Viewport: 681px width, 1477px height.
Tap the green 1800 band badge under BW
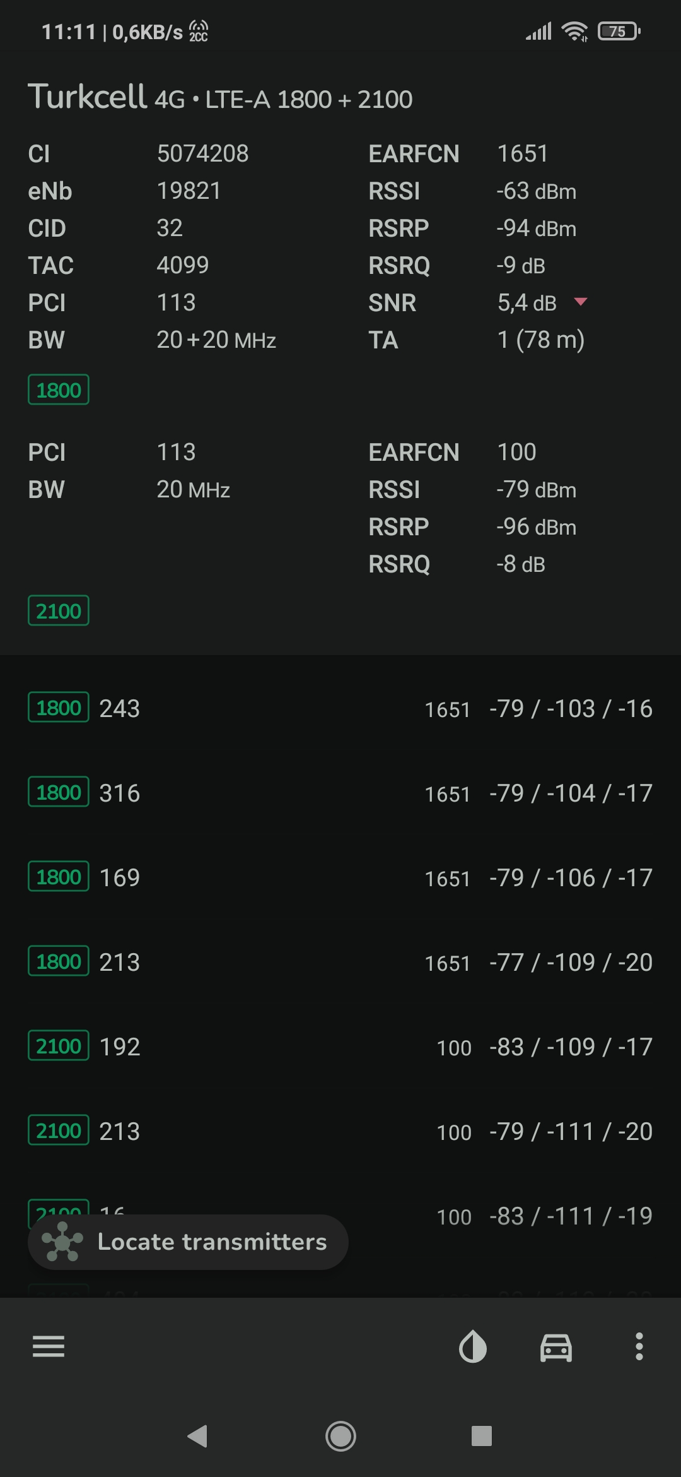(59, 390)
